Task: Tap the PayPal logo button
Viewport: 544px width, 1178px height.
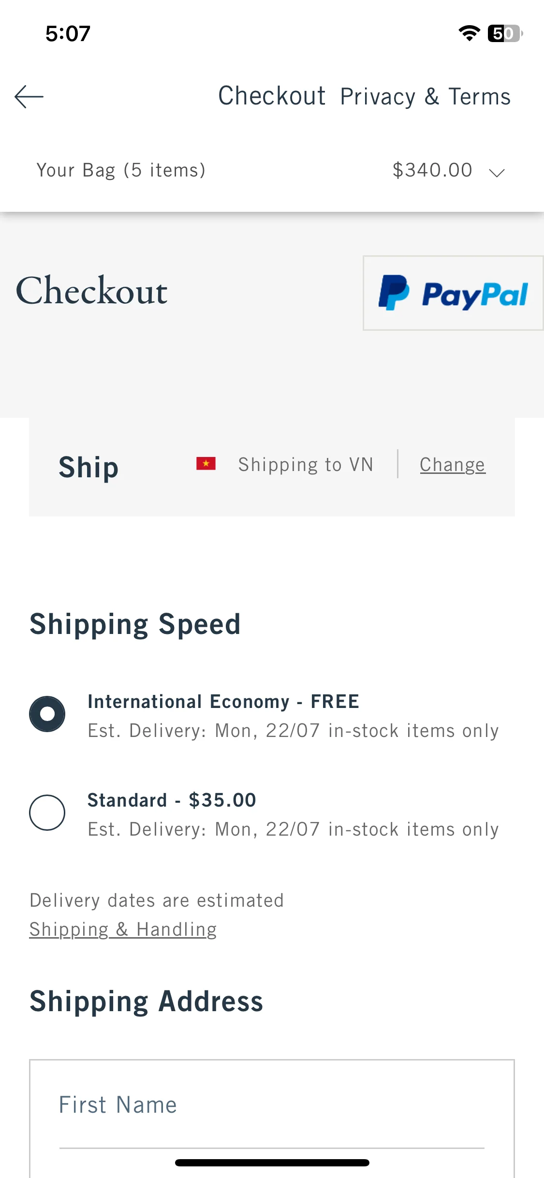Action: pos(453,293)
